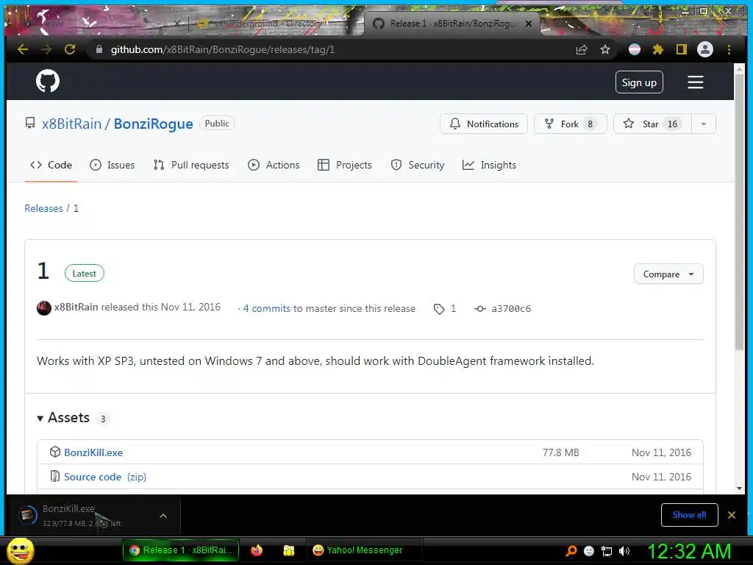753x565 pixels.
Task: Click the package icon beside BonziKill.exe
Action: (x=55, y=452)
